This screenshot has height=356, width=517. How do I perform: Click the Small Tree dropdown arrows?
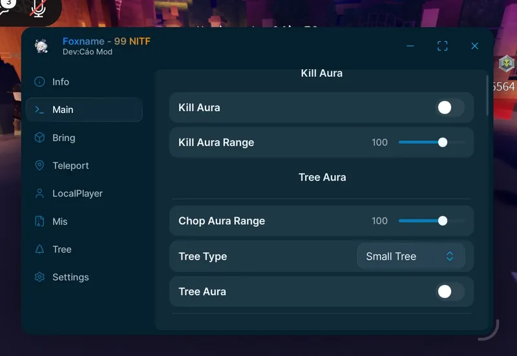[450, 257]
